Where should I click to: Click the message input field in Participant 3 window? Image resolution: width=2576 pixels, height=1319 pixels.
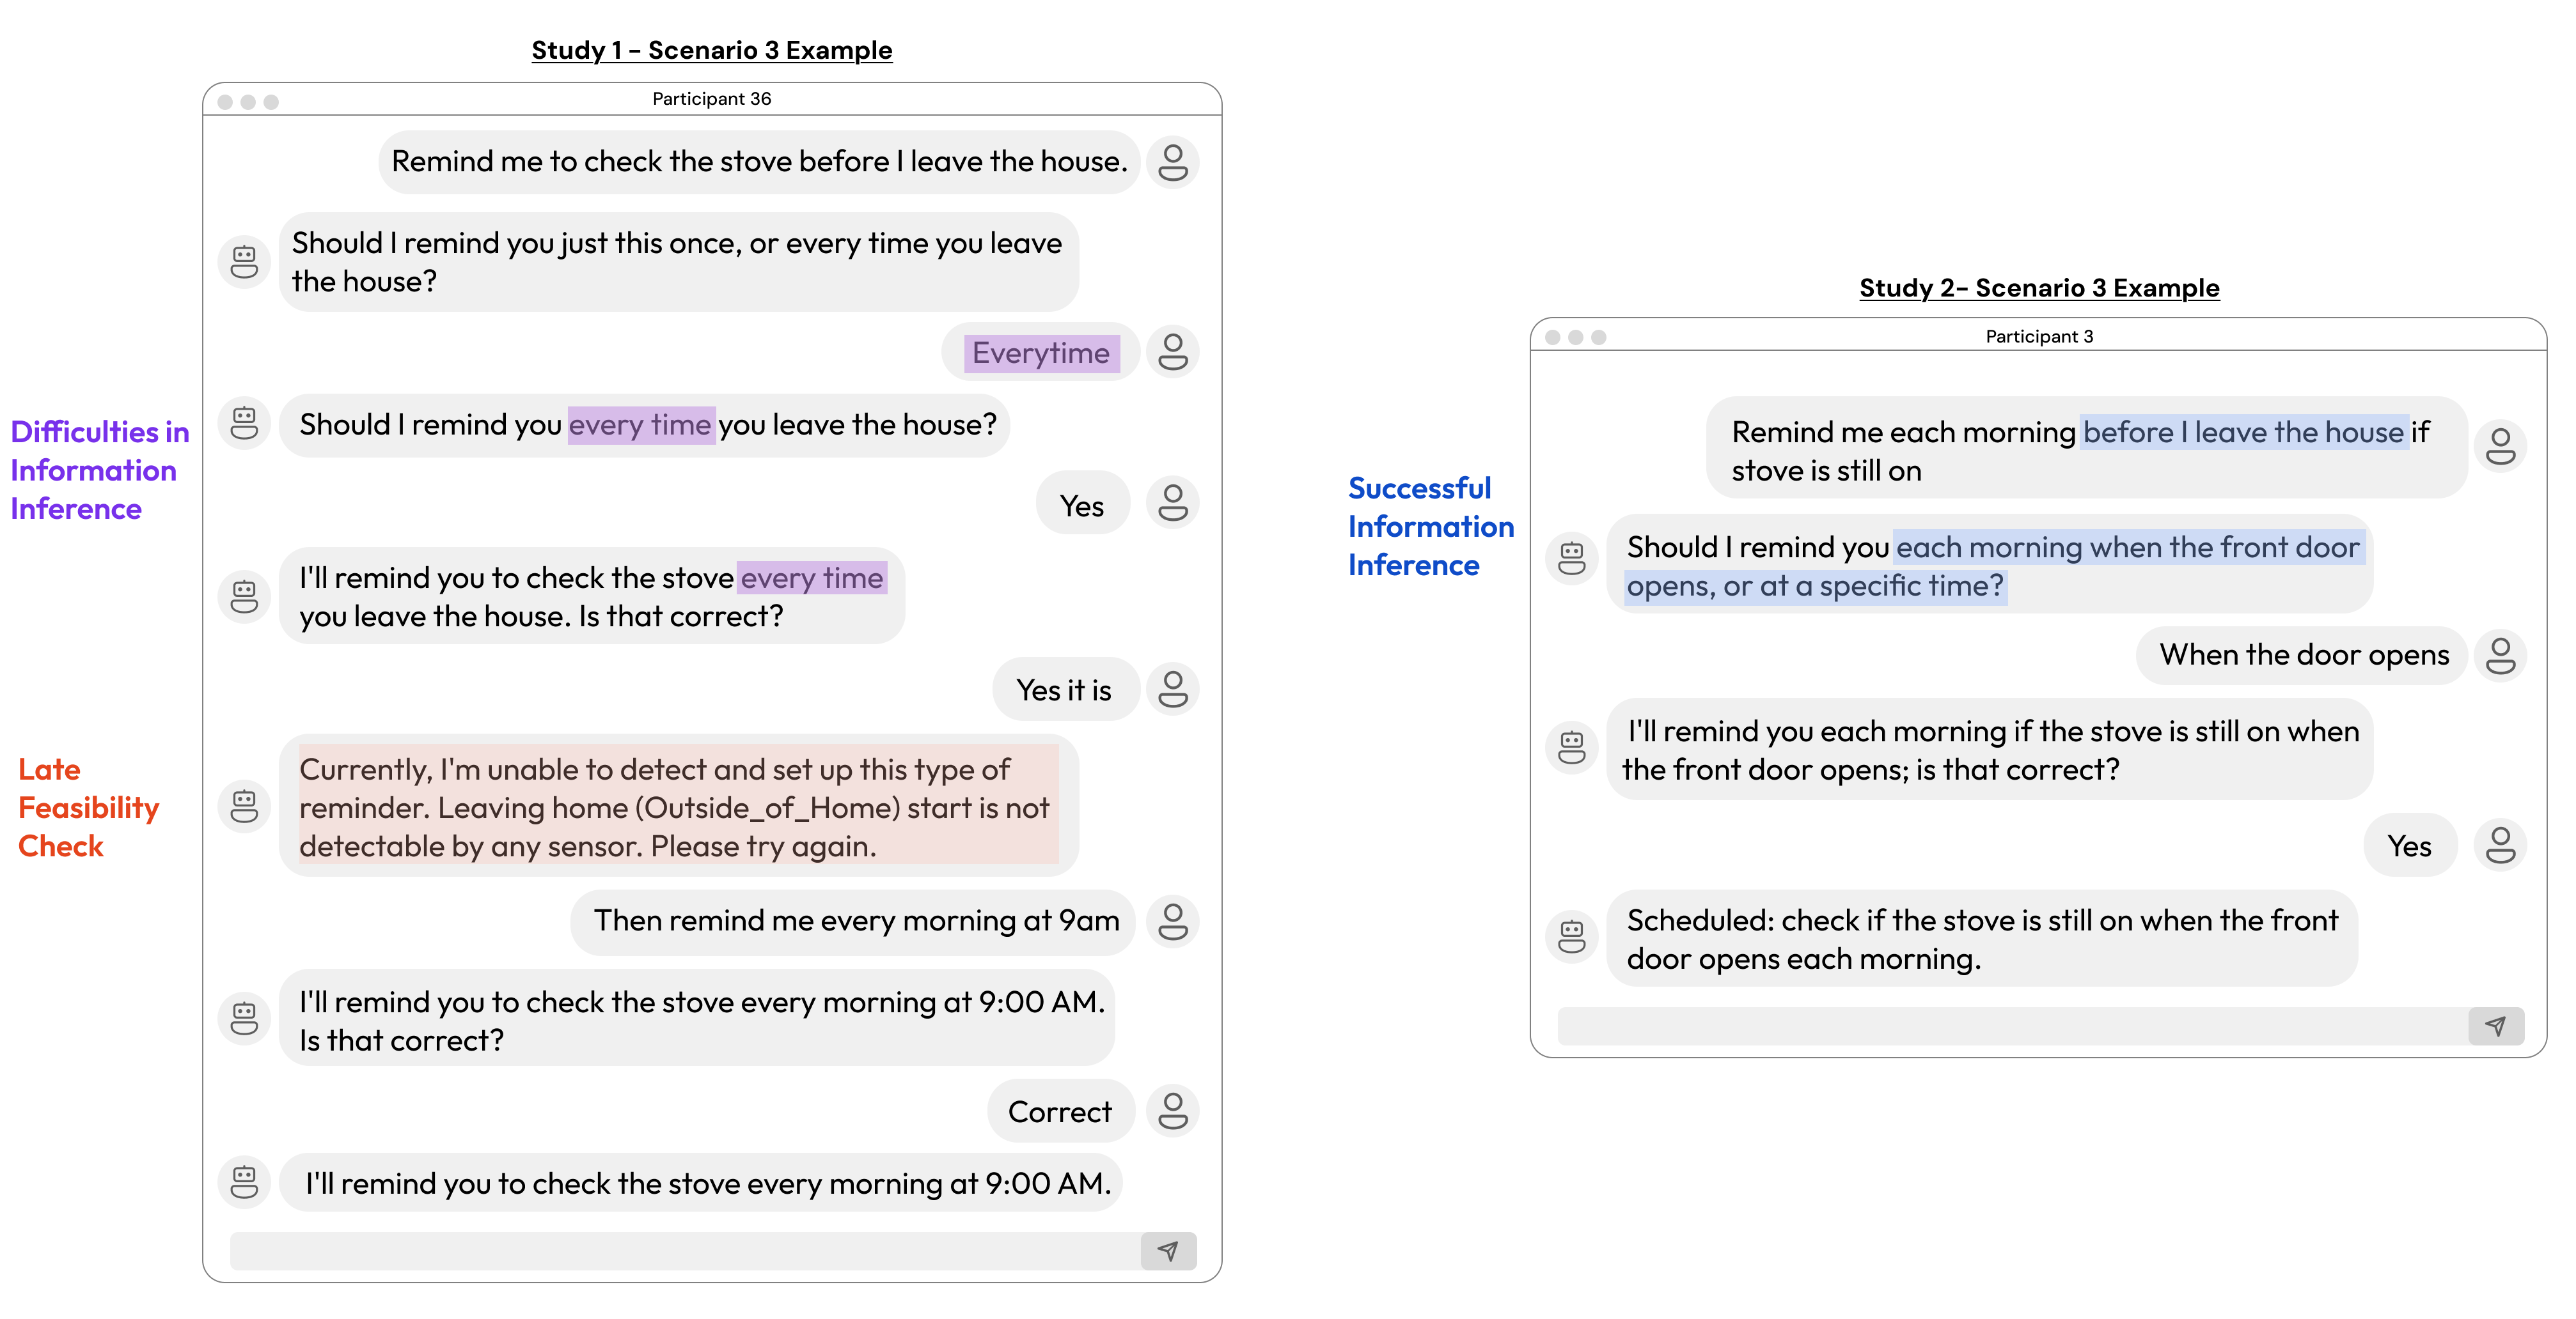coord(2013,1025)
